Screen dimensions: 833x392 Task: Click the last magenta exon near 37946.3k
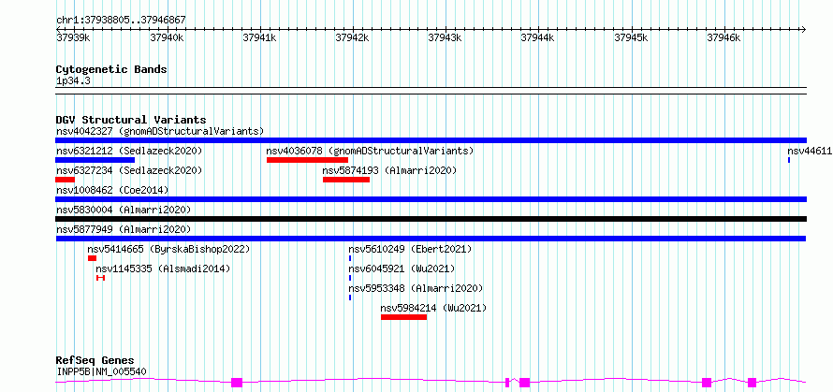(x=752, y=383)
